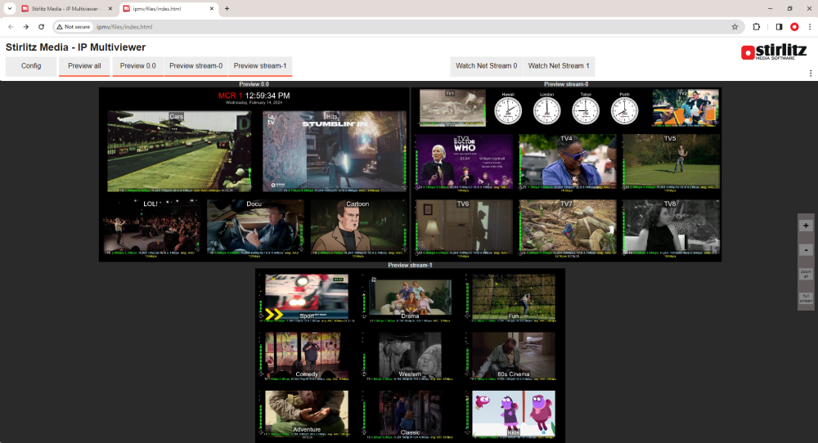Click the Cars video tile
Image resolution: width=818 pixels, height=443 pixels.
click(179, 151)
